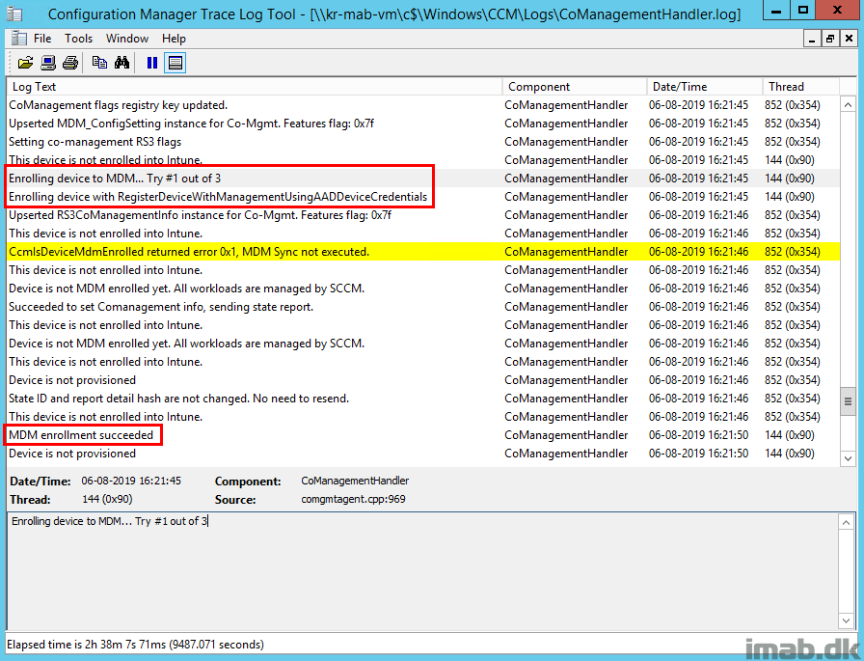The image size is (864, 661).
Task: Copy selected lines with copy icon
Action: click(99, 63)
